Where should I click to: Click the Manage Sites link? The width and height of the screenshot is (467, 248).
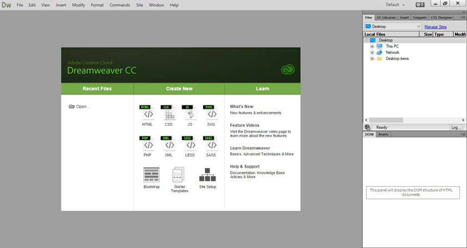436,27
